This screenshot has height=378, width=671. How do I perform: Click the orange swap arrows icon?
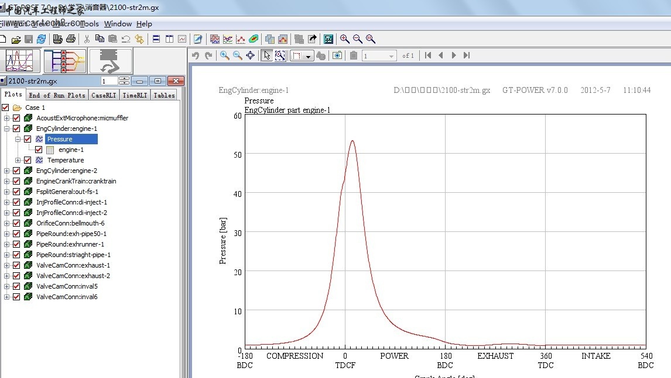coord(139,39)
